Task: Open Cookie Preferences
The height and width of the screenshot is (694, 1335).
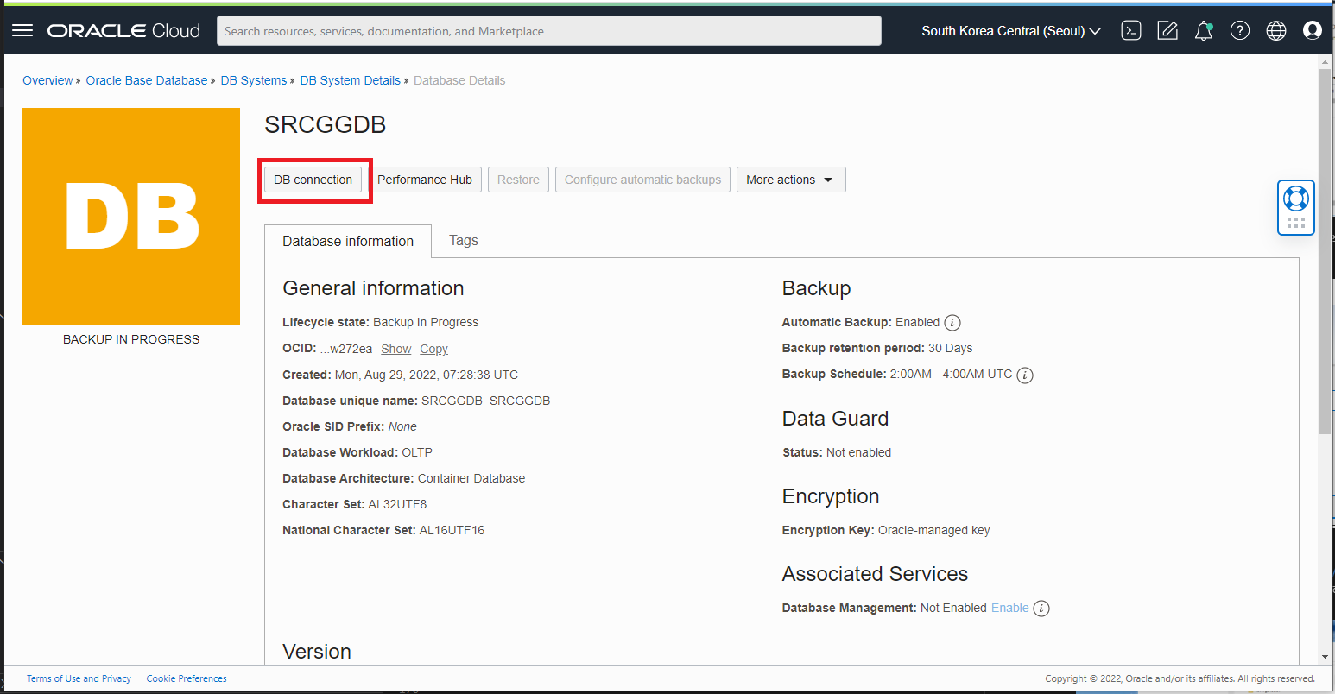Action: (x=187, y=678)
